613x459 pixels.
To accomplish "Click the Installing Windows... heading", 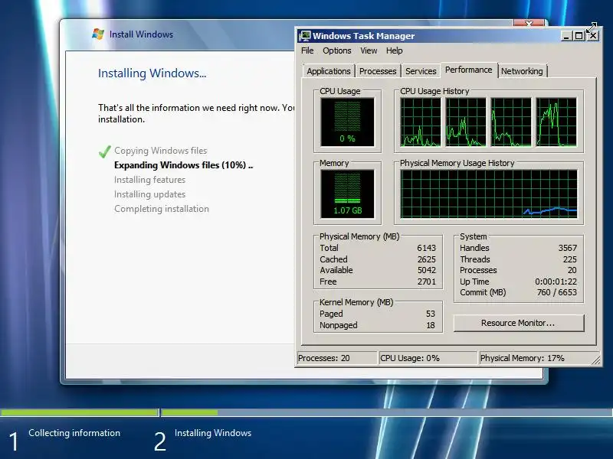I will [152, 73].
